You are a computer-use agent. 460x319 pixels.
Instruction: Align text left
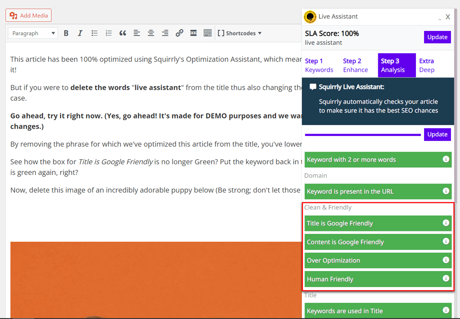137,33
